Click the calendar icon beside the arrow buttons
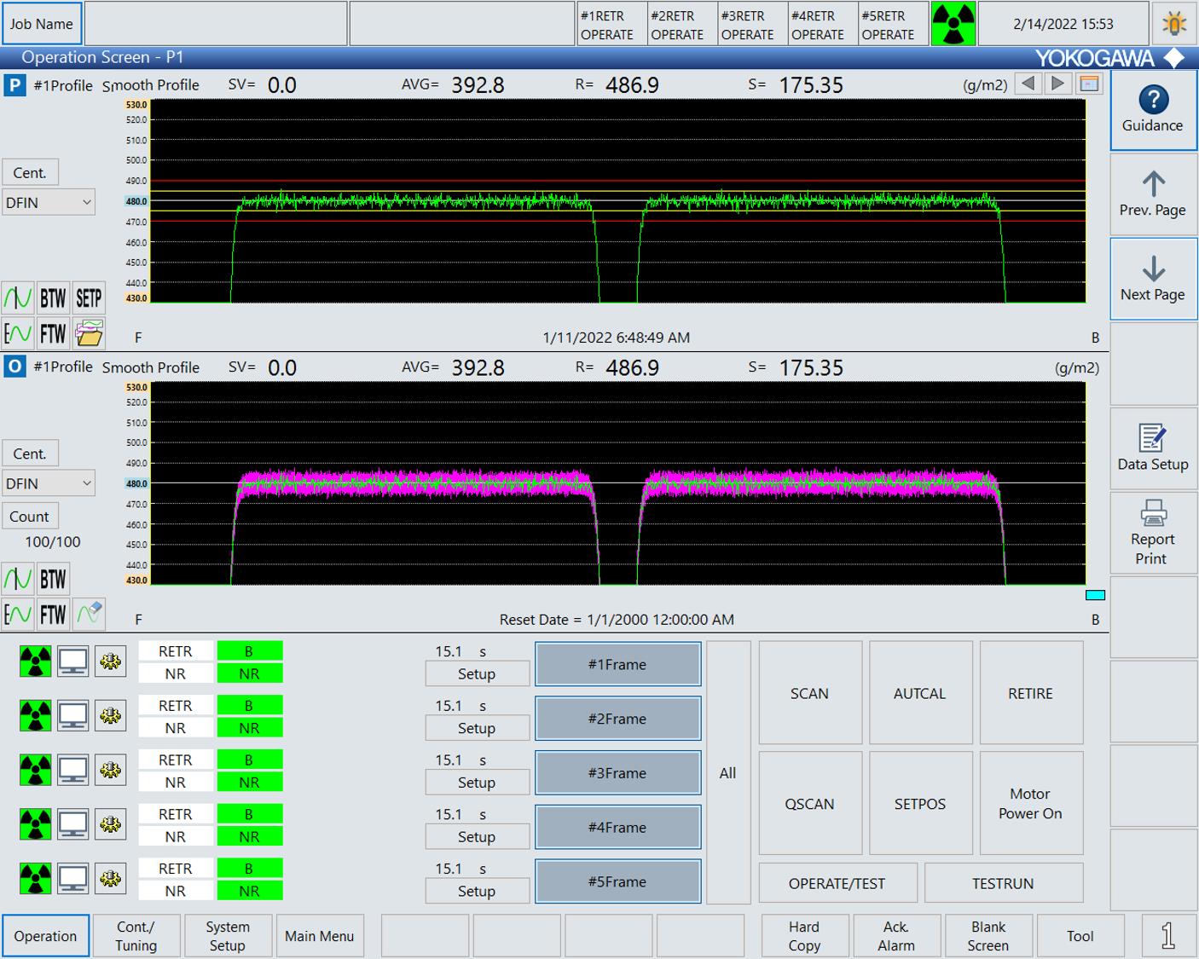 pyautogui.click(x=1089, y=84)
